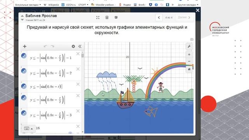Go to previous student with up arrow

[x=22, y=16]
